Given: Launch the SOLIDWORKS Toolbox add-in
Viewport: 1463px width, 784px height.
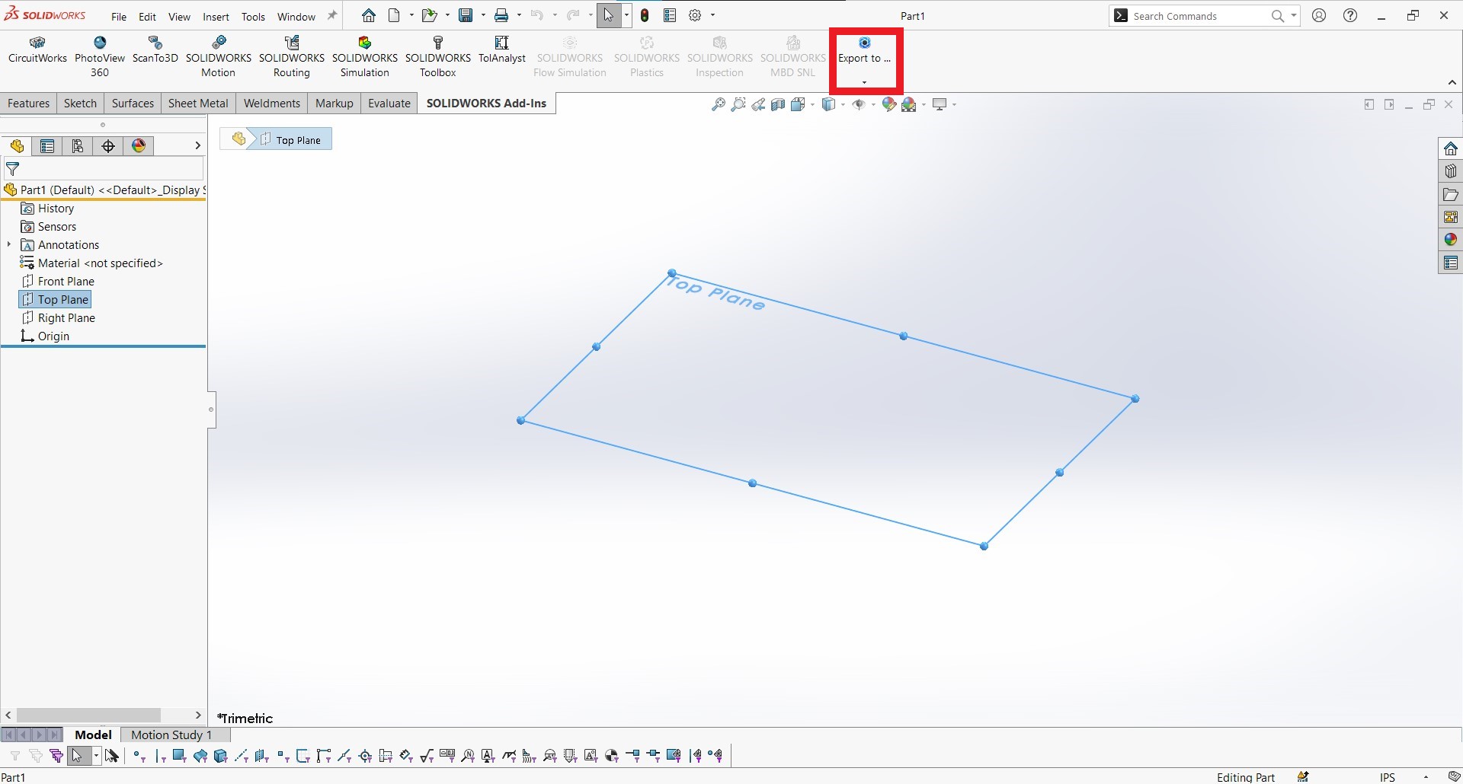Looking at the screenshot, I should click(438, 57).
